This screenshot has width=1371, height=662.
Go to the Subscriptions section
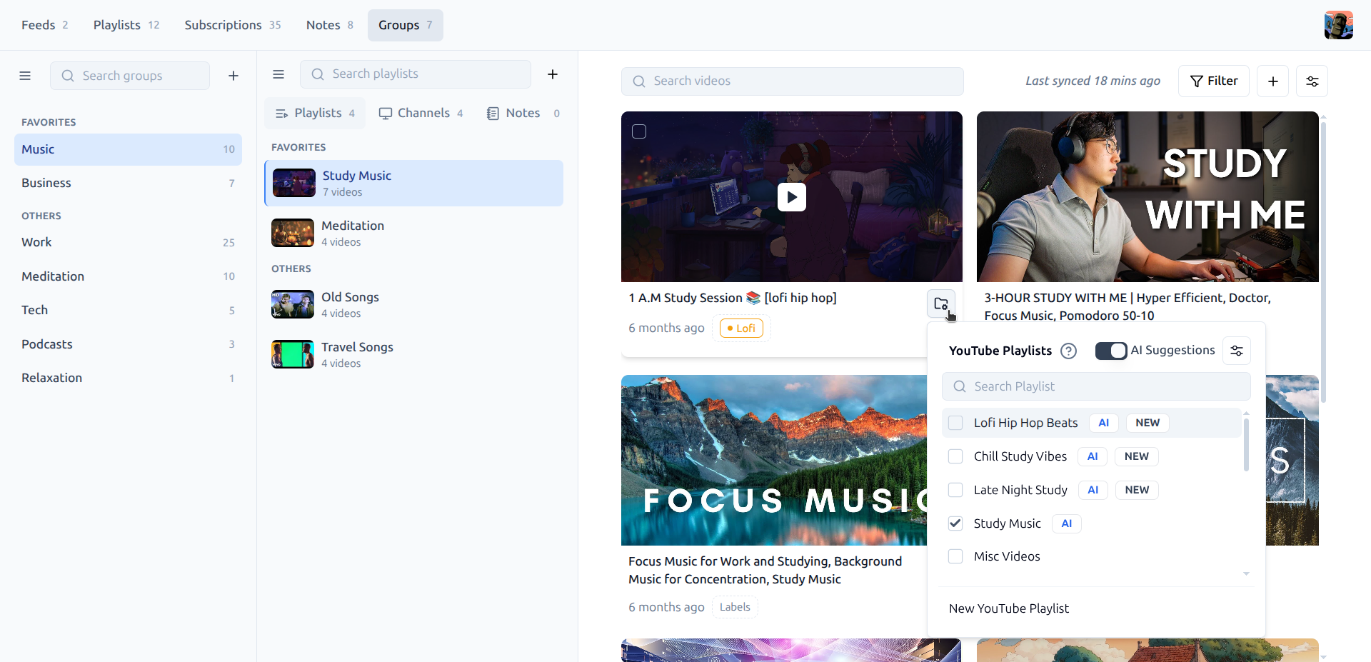[224, 24]
